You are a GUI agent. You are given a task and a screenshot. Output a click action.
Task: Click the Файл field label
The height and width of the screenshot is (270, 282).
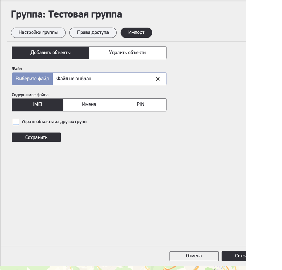click(x=17, y=69)
